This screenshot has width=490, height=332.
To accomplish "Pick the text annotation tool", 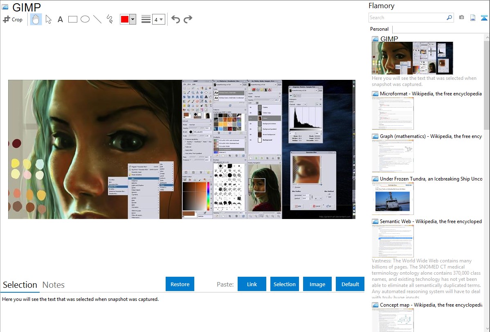I will [x=60, y=19].
